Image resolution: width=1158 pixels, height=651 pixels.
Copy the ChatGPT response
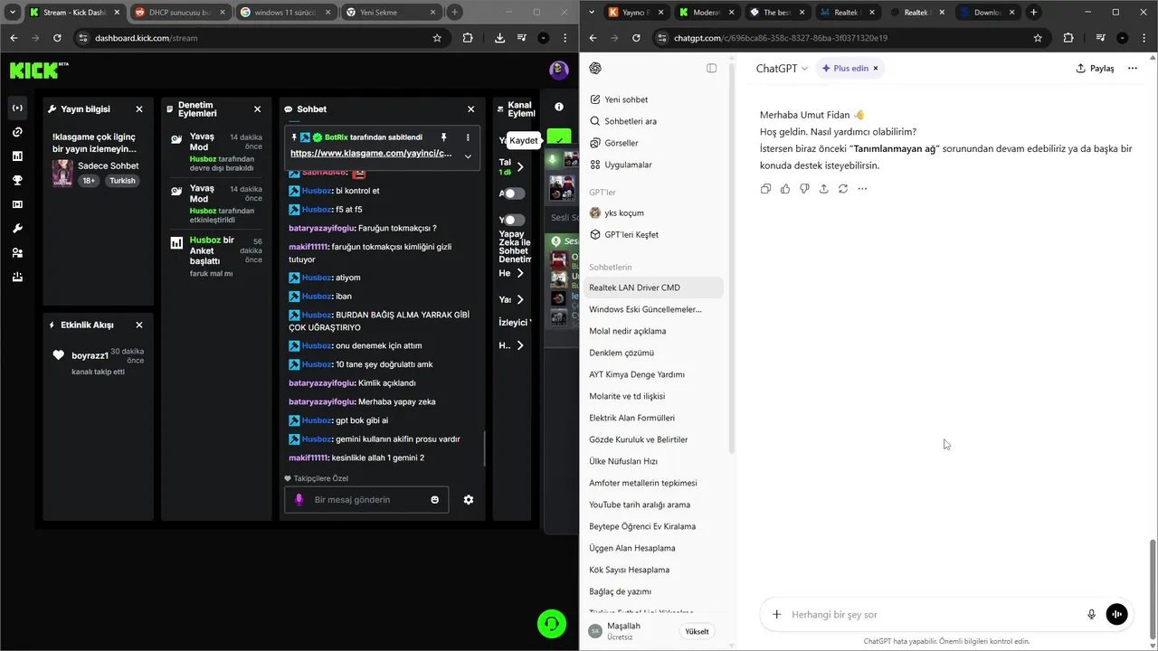pos(766,189)
